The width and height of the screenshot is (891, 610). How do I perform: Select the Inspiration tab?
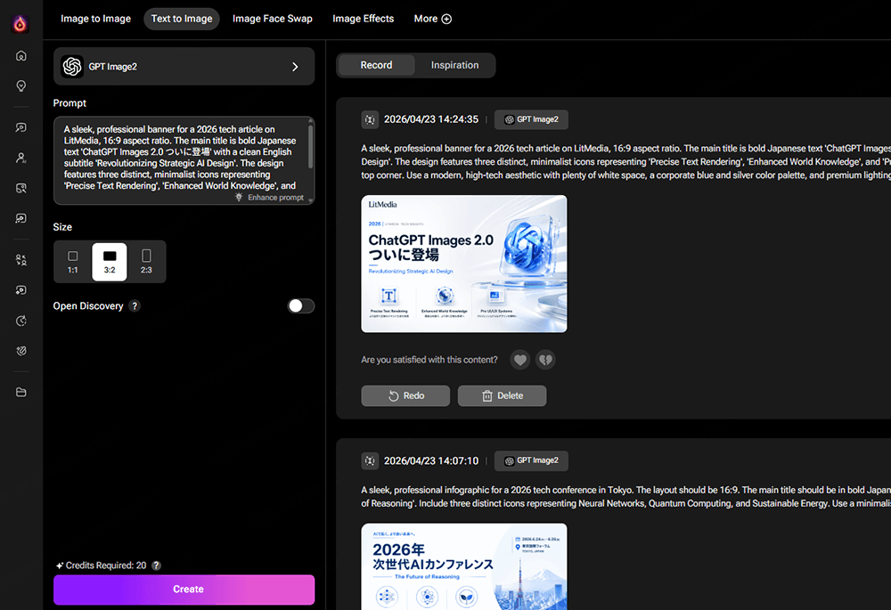tap(454, 65)
